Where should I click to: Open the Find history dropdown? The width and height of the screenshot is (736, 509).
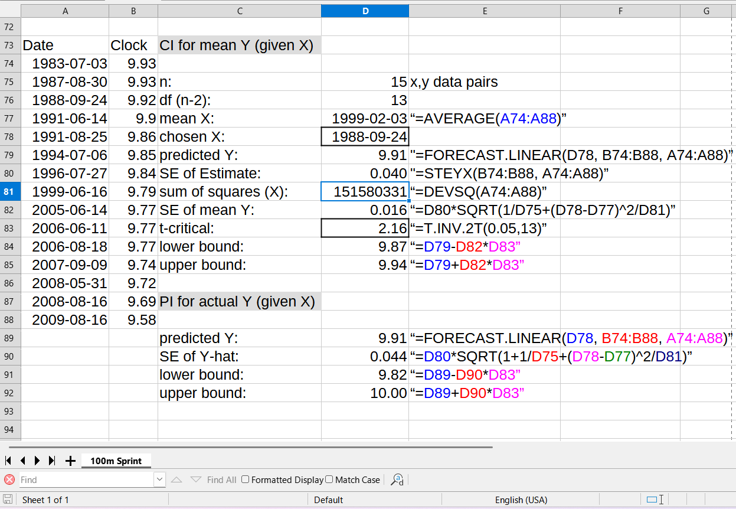159,479
